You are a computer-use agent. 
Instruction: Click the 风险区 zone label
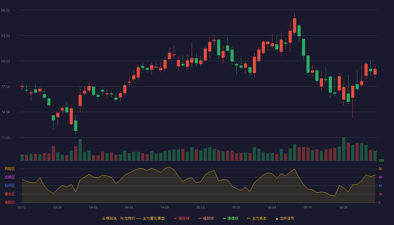click(10, 169)
